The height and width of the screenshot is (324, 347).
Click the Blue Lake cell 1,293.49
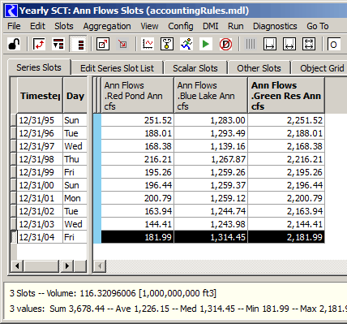click(x=211, y=133)
